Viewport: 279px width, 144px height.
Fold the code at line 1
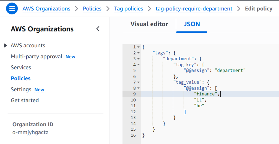click(x=139, y=47)
